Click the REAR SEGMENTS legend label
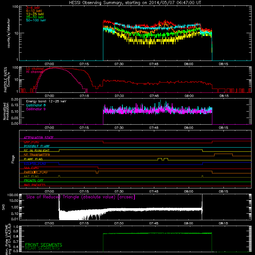The image size is (255, 255). click(42, 248)
